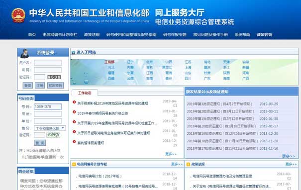Click the 号码查询 panel heading
This screenshot has height=190, width=301.
point(26,98)
